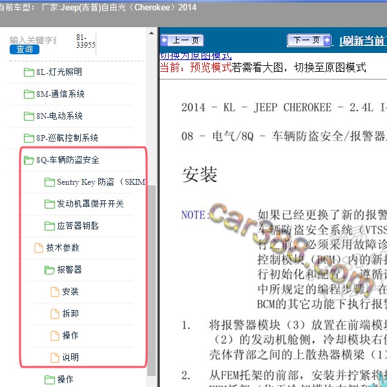Click the 当前:预览模式 status text
The height and width of the screenshot is (387, 387).
pos(196,68)
